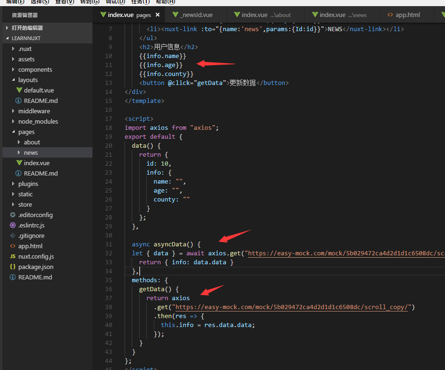Image resolution: width=445 pixels, height=370 pixels.
Task: Expand the components folder
Action: 13,69
